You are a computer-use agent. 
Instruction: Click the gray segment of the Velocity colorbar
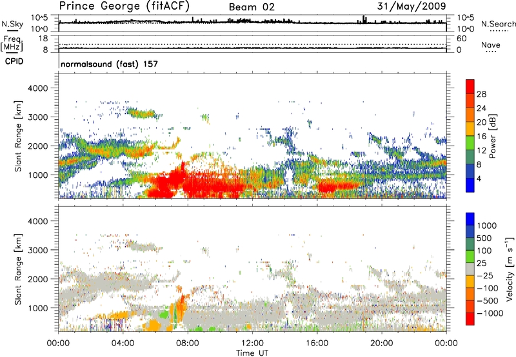[470, 269]
